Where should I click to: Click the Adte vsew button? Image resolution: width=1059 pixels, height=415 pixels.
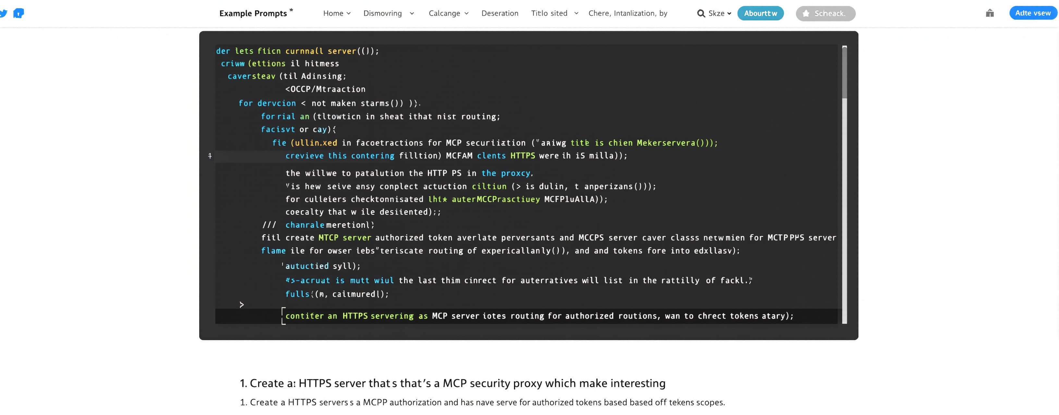tap(1033, 13)
